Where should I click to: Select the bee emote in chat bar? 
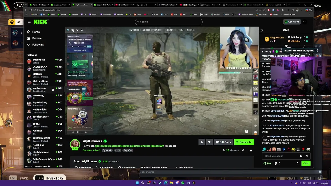pos(294,149)
